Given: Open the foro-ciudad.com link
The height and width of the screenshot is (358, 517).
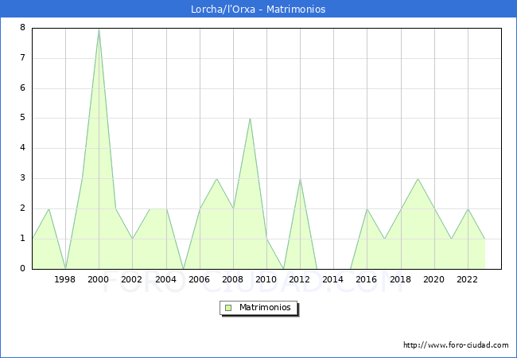Looking at the screenshot, I should (456, 345).
